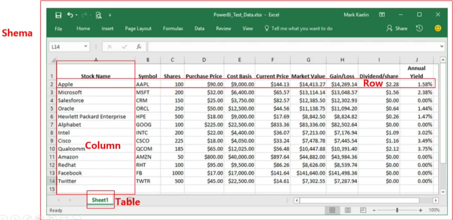The height and width of the screenshot is (220, 453).
Task: Click the $141,640.00 market value cell
Action: (308, 173)
